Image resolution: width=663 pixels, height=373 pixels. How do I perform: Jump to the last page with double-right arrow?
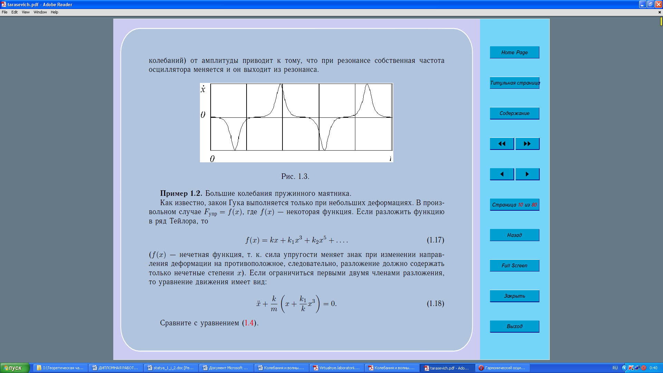click(527, 144)
